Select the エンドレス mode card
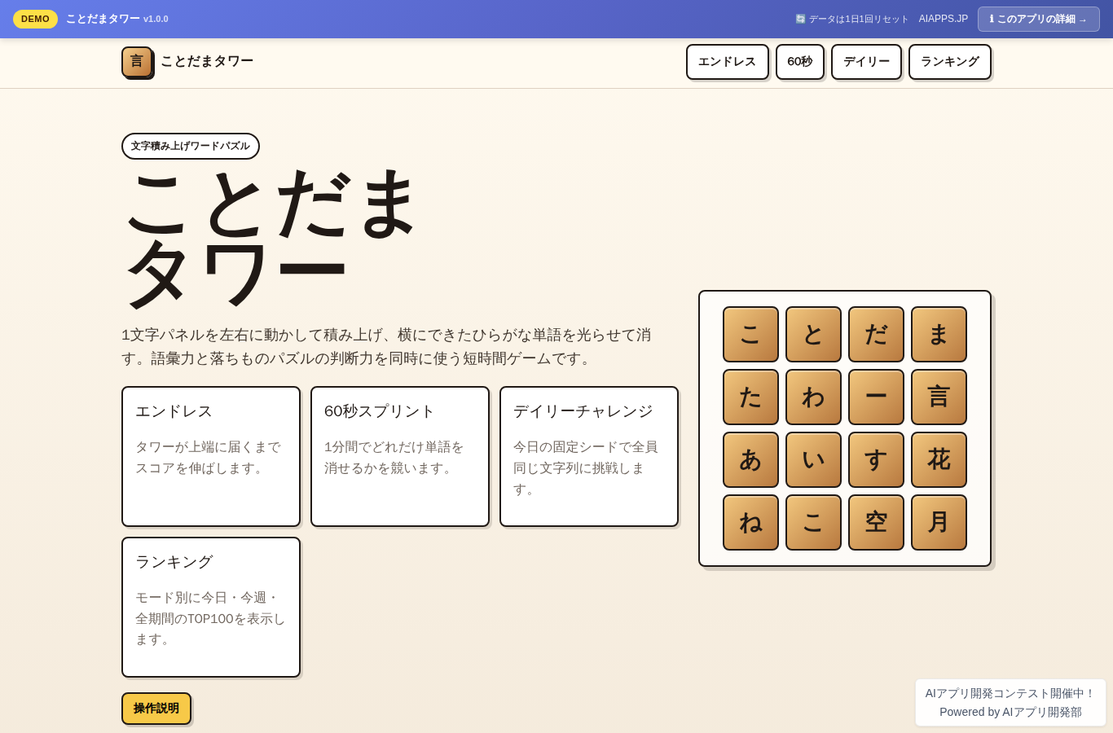The image size is (1113, 733). (211, 456)
